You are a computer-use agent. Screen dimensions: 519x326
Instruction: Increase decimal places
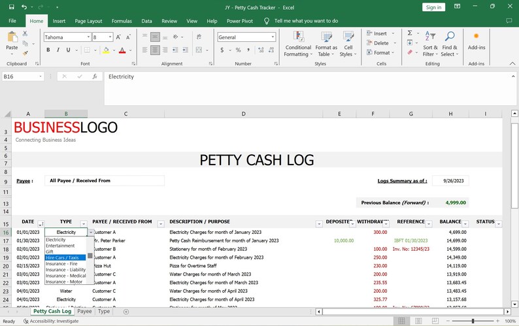pos(261,50)
